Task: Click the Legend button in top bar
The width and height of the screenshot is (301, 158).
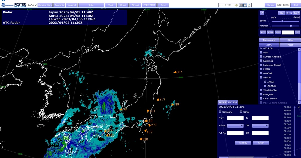Action: 72,5
